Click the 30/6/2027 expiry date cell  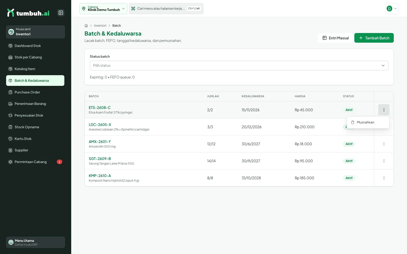[251, 144]
